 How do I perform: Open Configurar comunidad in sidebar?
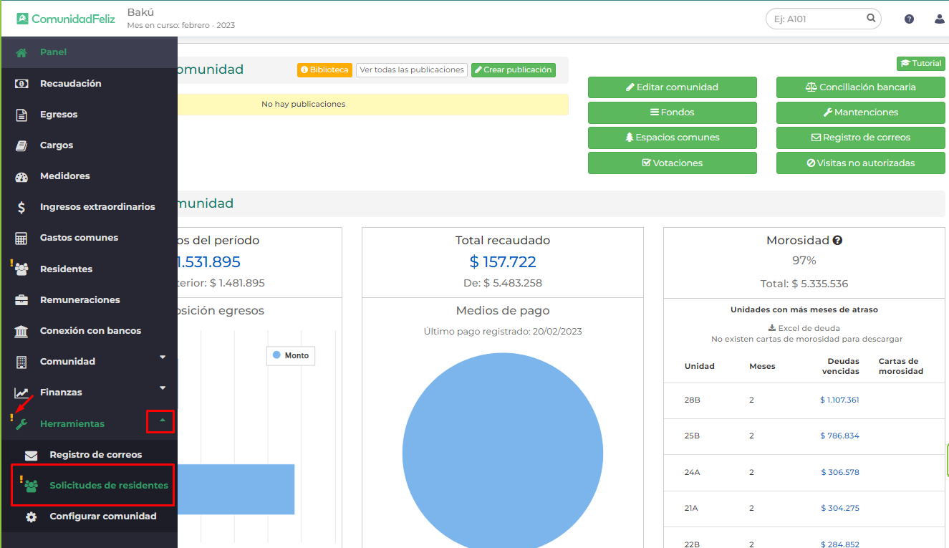tap(102, 516)
